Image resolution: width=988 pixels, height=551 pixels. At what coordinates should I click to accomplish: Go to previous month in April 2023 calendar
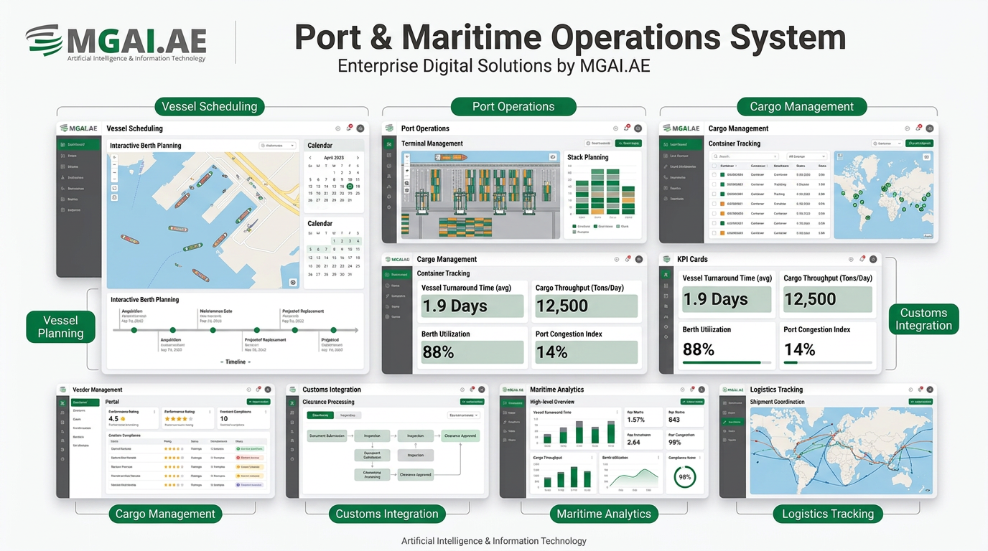(x=310, y=158)
